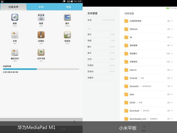Open the 压缩包 archives category icon
This screenshot has width=177, height=133.
point(41,35)
